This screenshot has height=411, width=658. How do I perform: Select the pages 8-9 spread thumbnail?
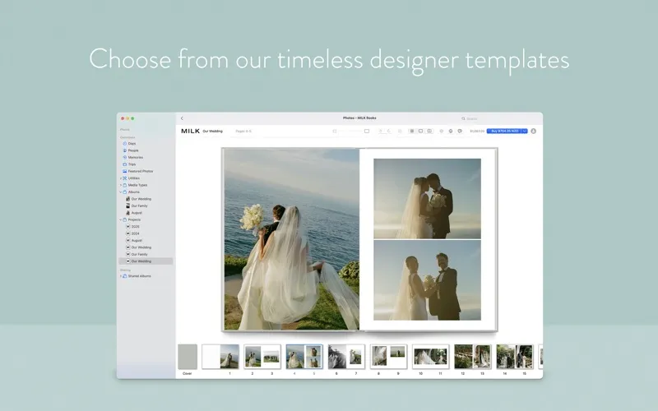pos(388,357)
